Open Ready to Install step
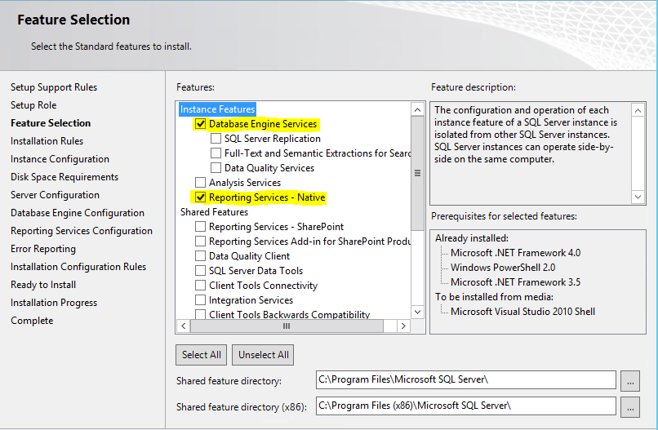 [x=43, y=285]
